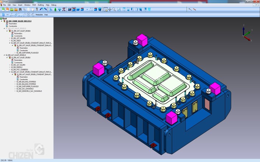This screenshot has height=162, width=260.
Task: Click the green Root icon in tree
Action: [1, 19]
